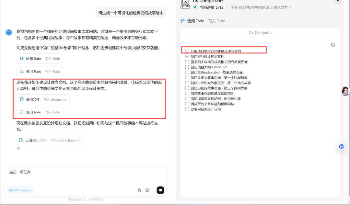Click the Todo list icon next to 使用 Todo
The width and height of the screenshot is (350, 205).
click(182, 21)
